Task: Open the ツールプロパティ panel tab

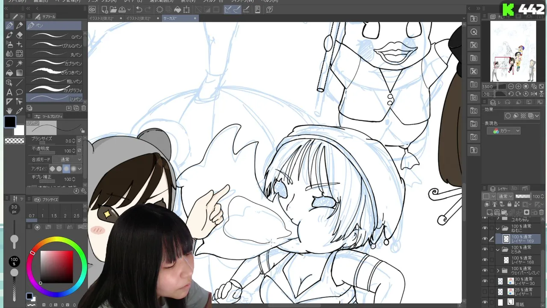Action: (50, 116)
